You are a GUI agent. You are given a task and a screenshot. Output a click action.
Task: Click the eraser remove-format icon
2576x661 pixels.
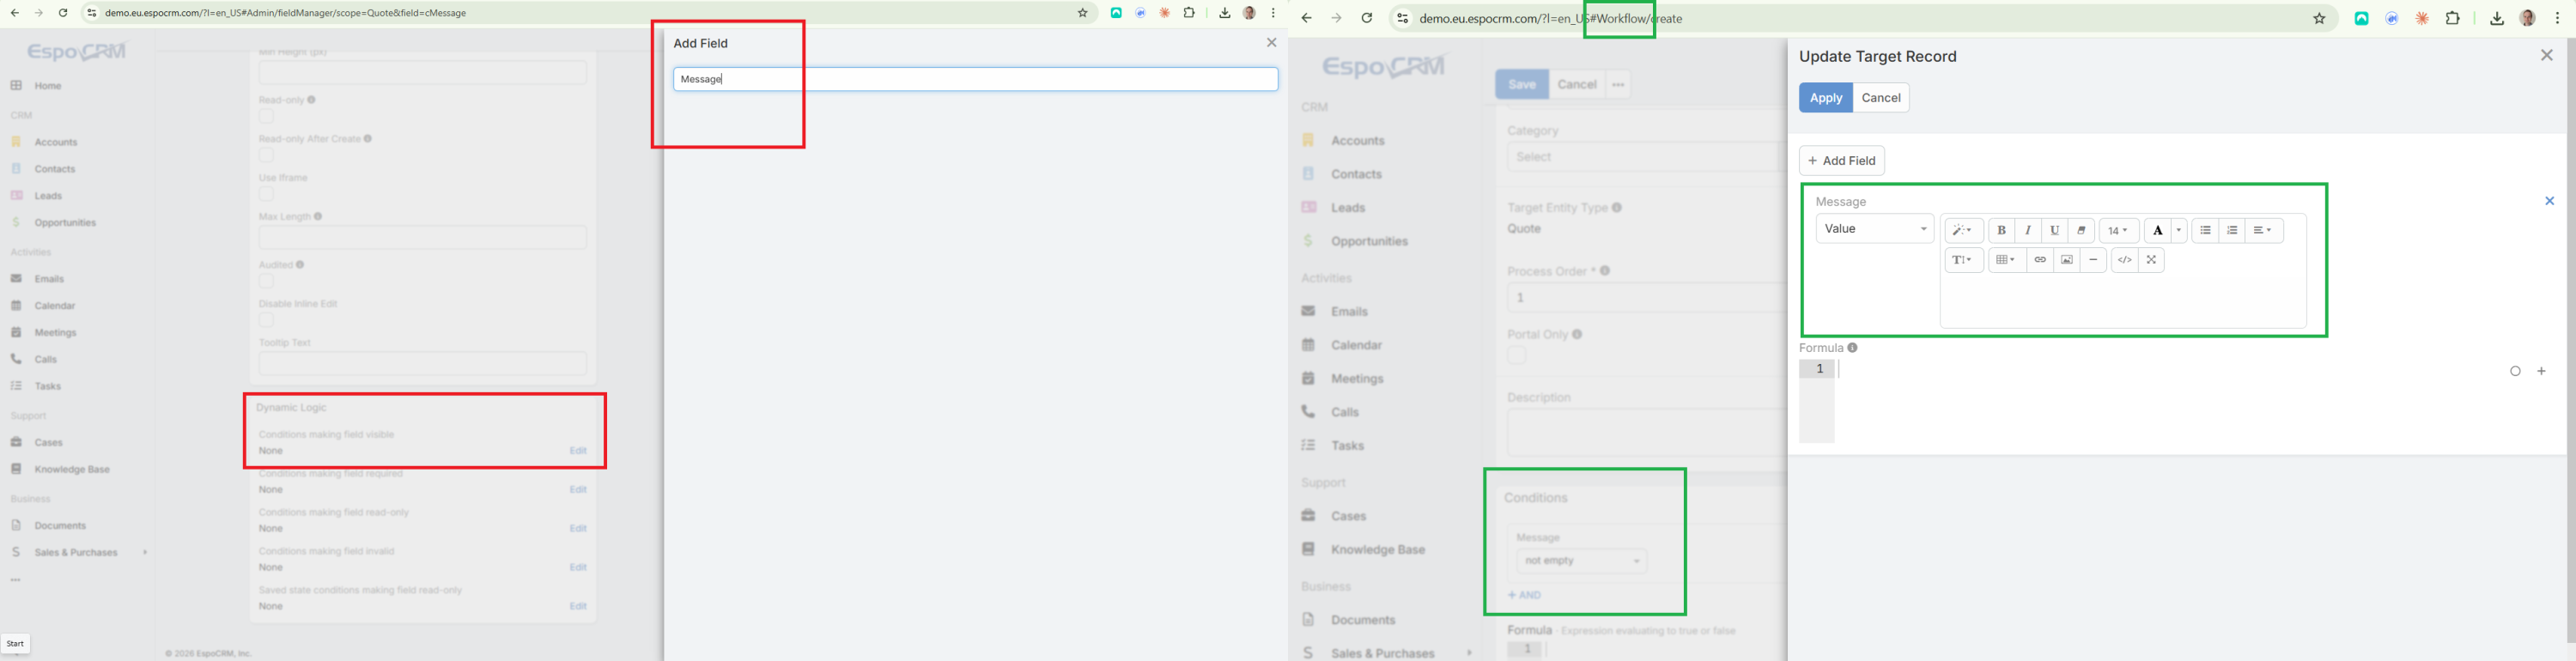2081,231
